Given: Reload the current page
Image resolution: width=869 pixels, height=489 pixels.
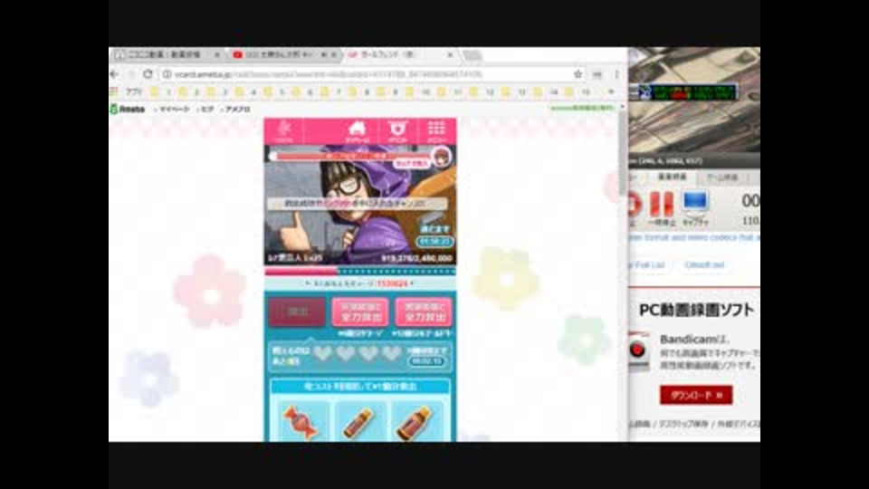Looking at the screenshot, I should coord(148,73).
